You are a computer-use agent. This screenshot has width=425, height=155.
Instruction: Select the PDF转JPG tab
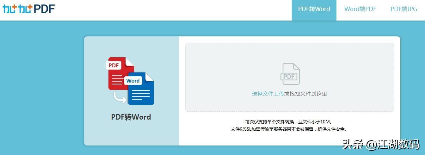click(403, 9)
